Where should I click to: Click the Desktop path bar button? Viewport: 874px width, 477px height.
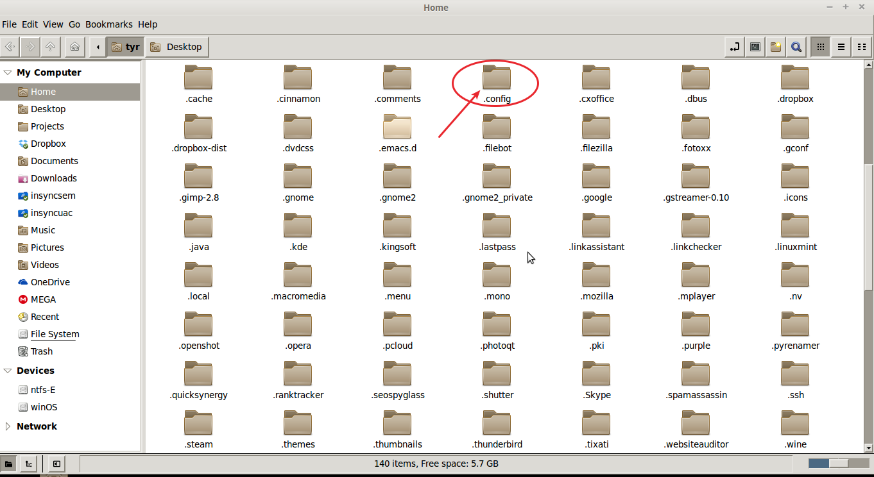click(176, 47)
